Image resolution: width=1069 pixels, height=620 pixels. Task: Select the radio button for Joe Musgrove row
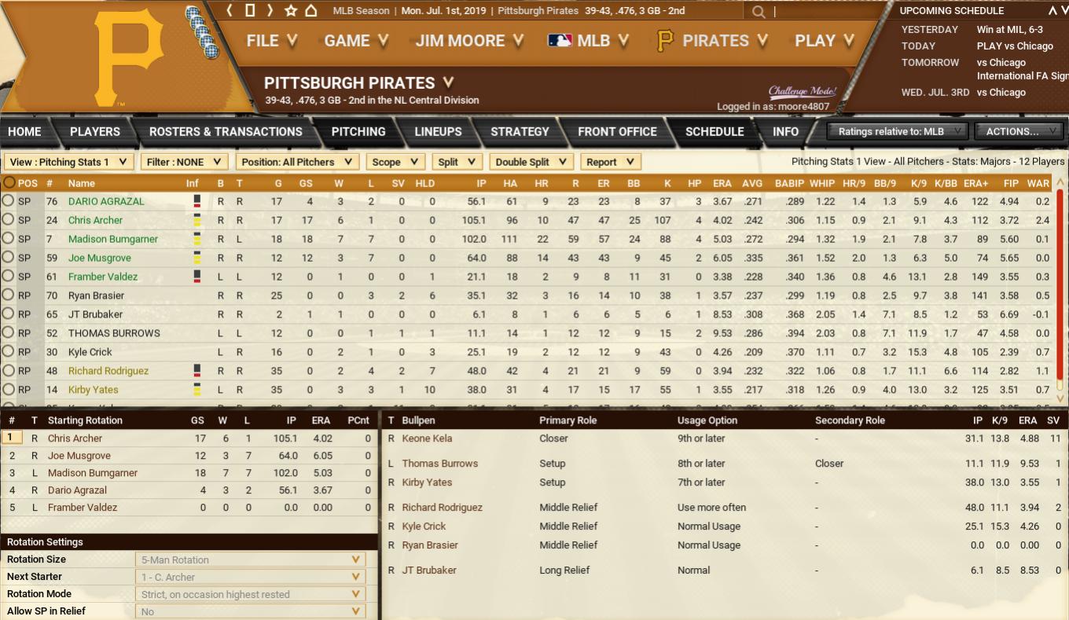[8, 258]
